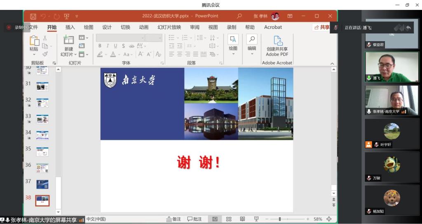This screenshot has height=224, width=422.
Task: Toggle Normal view button in status bar
Action: [215, 219]
